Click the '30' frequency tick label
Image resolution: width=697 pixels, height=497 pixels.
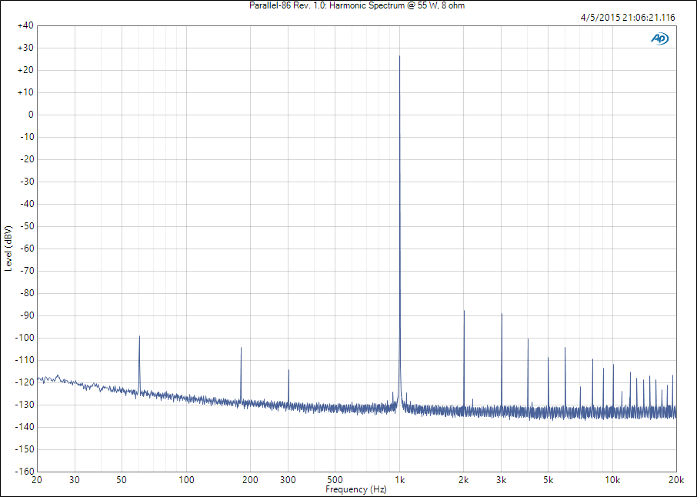click(75, 480)
